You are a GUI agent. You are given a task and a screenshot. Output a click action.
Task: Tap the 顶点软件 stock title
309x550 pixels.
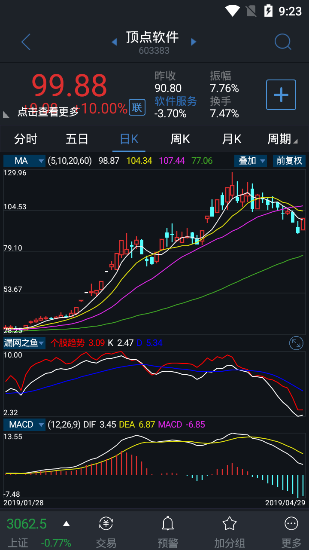[x=152, y=37]
